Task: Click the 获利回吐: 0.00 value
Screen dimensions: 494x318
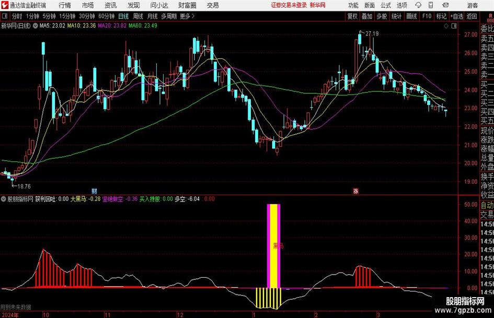Action: tap(52, 199)
